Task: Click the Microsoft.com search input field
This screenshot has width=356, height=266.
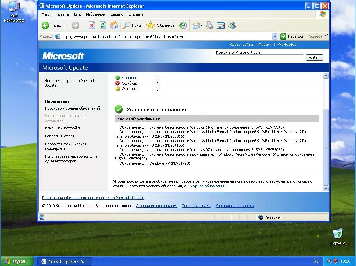Action: [x=259, y=58]
